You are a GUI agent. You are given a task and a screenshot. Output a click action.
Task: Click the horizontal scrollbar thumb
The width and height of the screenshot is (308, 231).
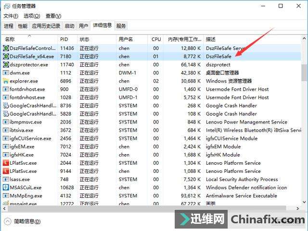(146, 208)
